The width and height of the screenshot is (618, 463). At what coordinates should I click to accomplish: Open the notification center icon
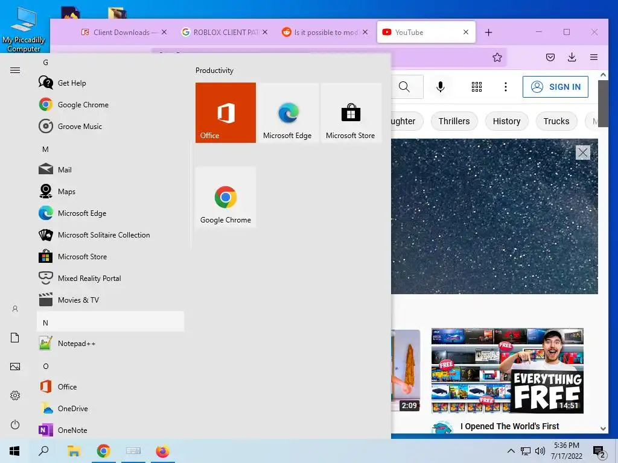599,452
